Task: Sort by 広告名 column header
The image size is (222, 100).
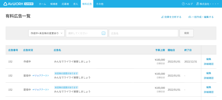Action: 57,50
